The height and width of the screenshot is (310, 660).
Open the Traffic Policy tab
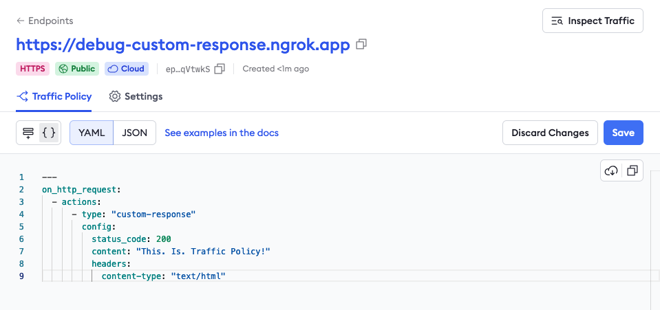tap(54, 96)
